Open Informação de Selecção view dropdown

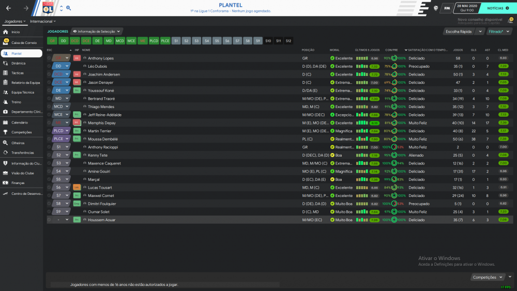(97, 32)
